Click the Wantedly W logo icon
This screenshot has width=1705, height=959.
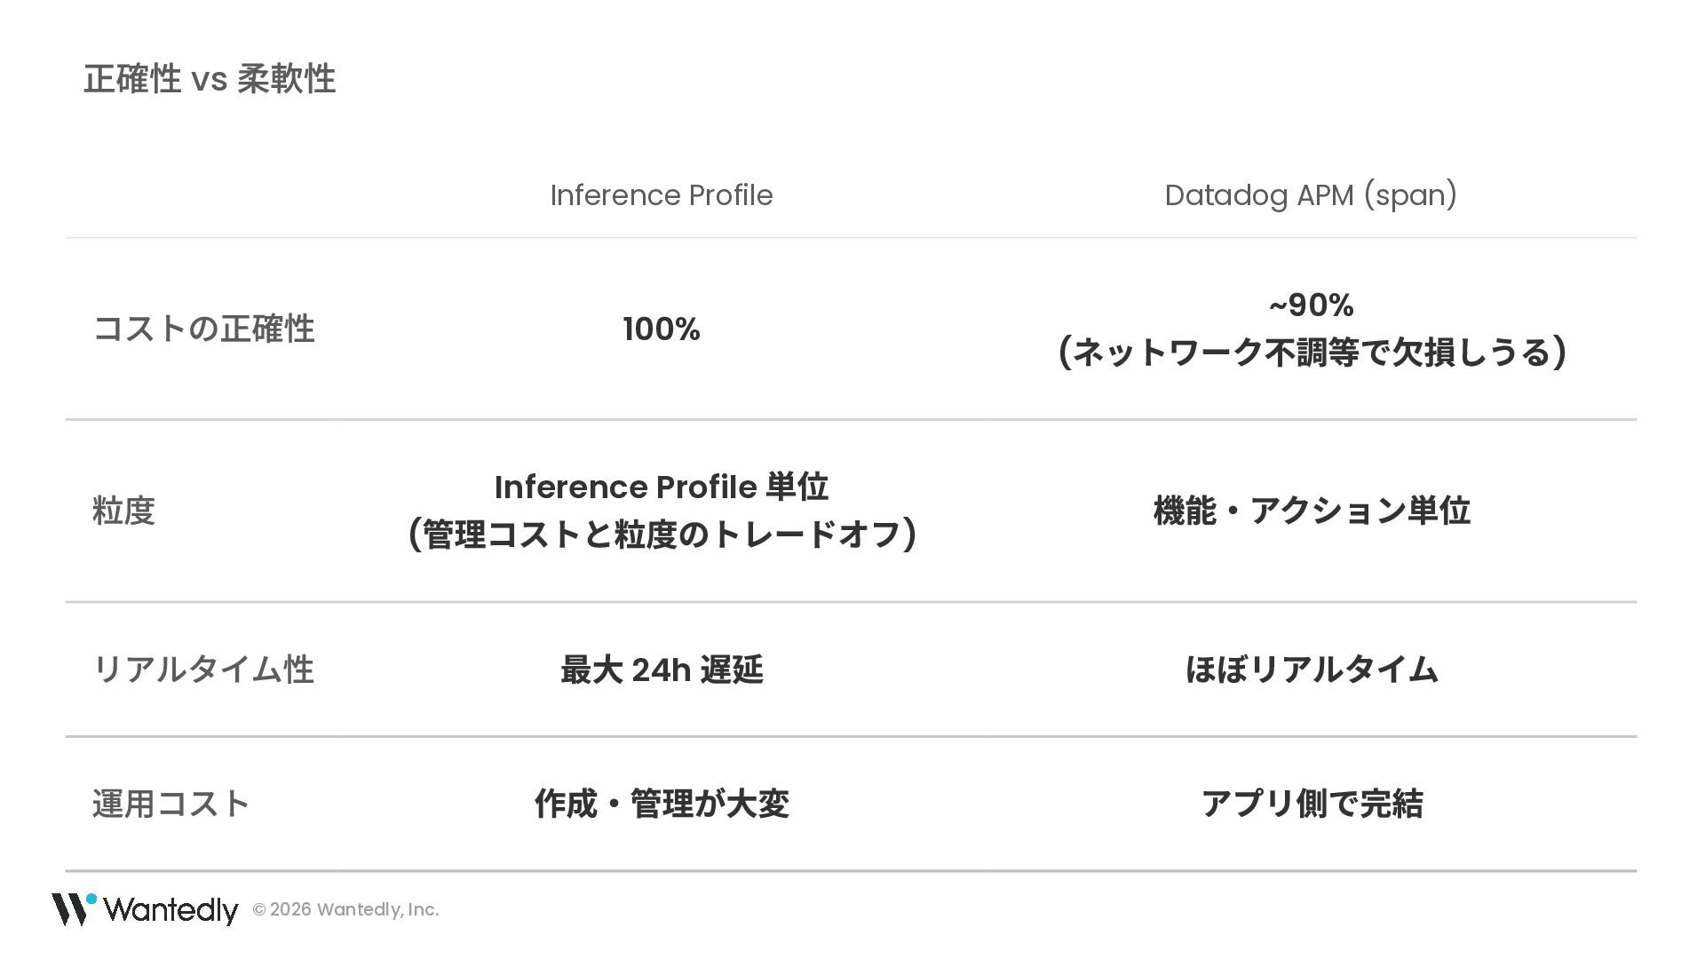tap(73, 908)
